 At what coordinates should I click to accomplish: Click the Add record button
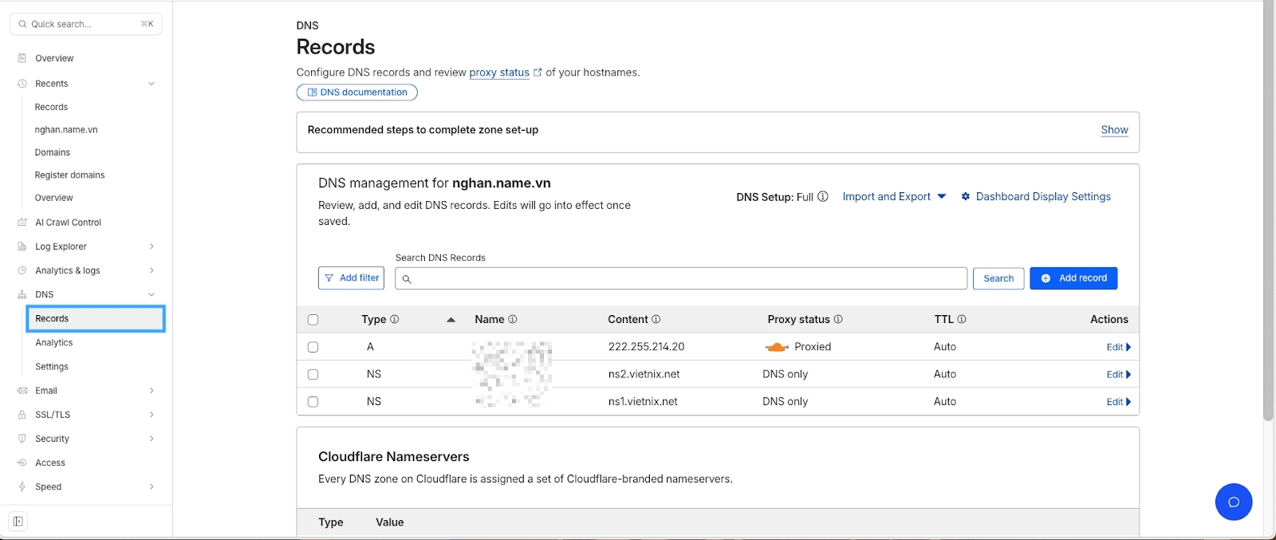pos(1073,278)
